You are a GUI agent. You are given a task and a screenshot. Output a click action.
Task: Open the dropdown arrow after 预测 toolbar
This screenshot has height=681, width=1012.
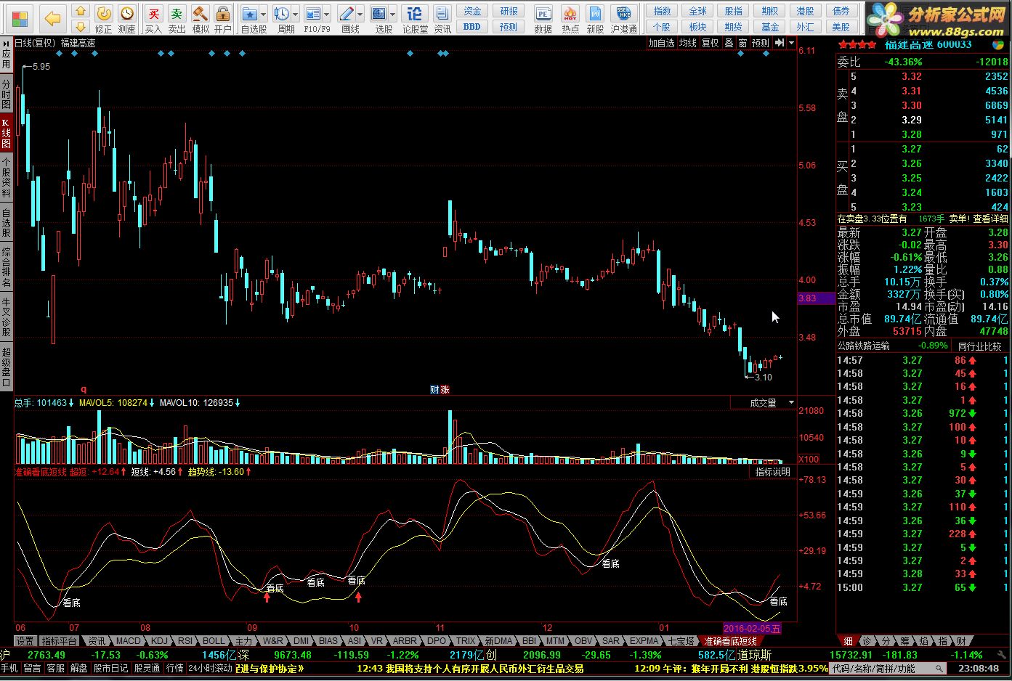tap(790, 43)
